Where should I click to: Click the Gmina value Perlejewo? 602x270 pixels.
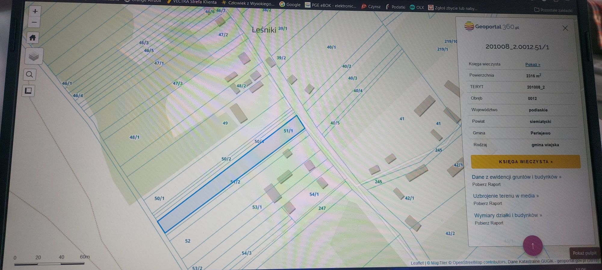point(540,133)
